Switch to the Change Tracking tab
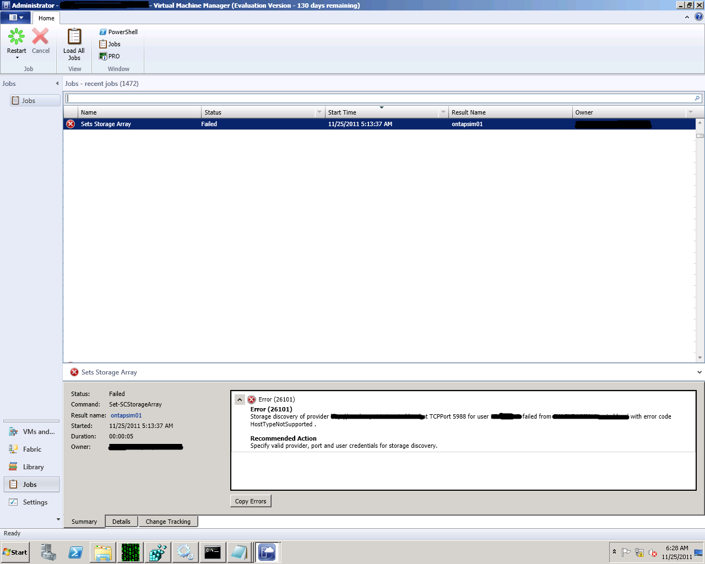This screenshot has height=564, width=705. pyautogui.click(x=168, y=522)
